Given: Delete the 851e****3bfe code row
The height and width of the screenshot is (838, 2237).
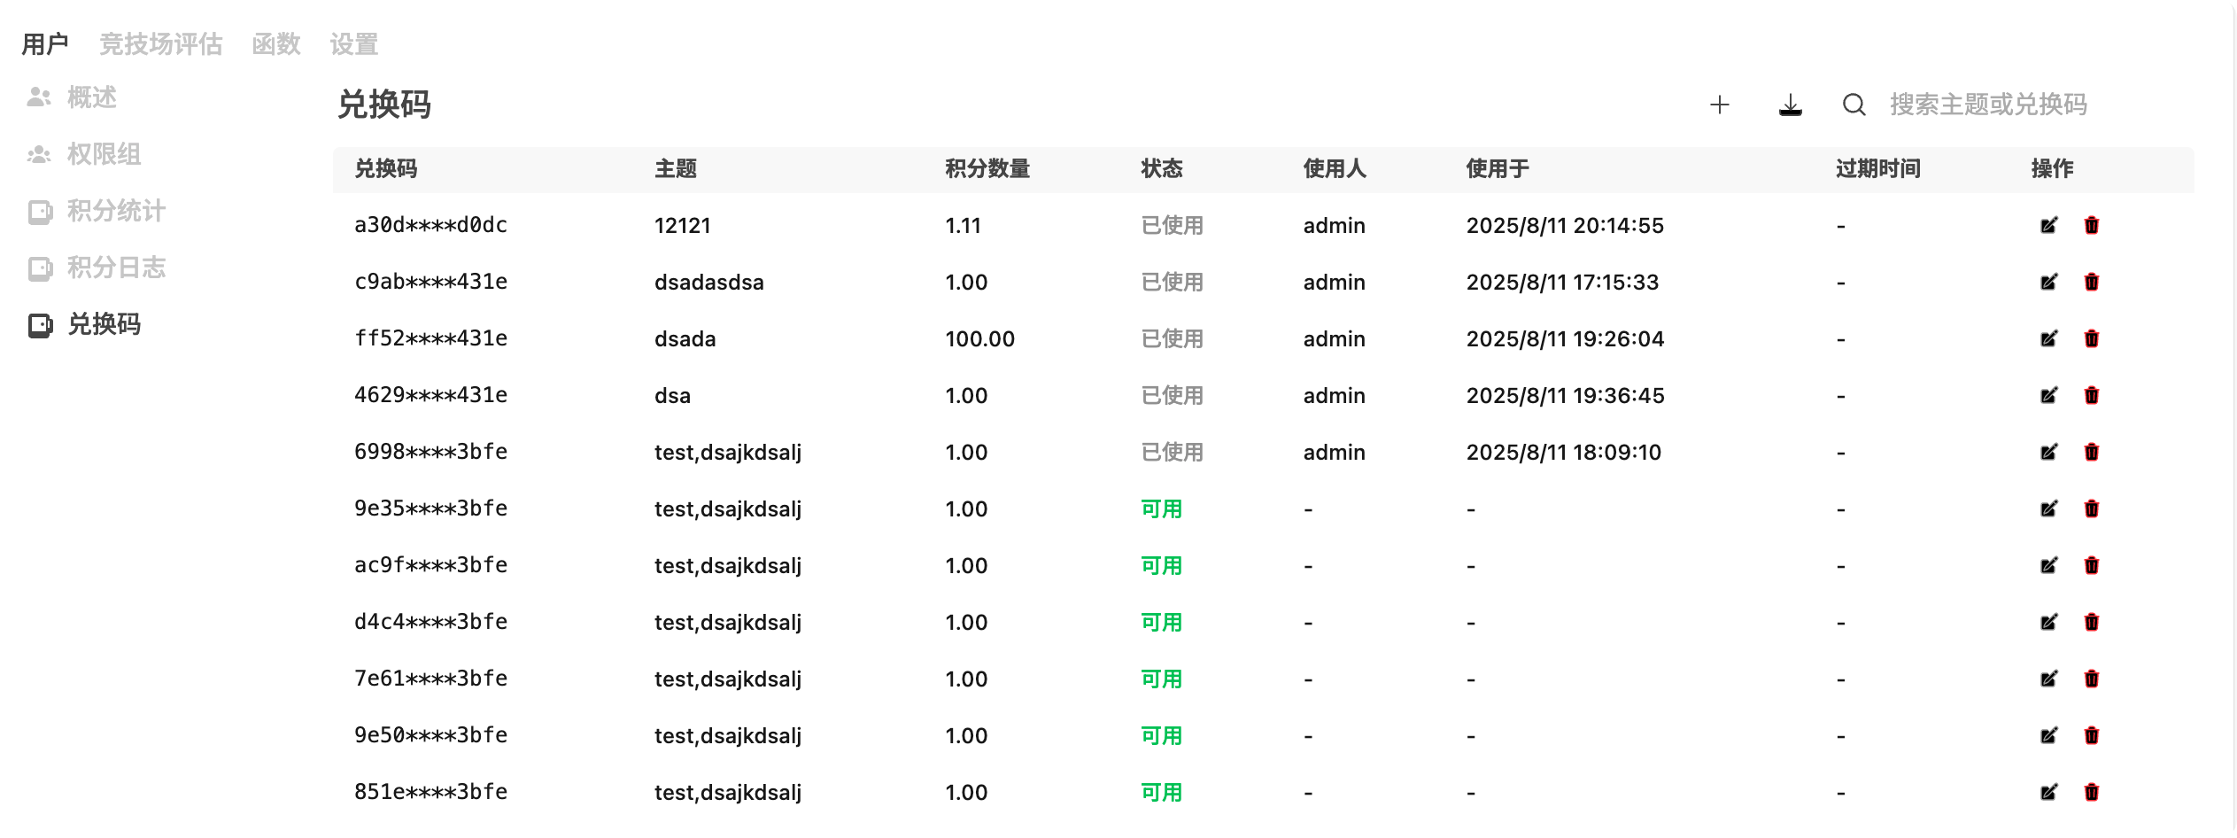Looking at the screenshot, I should coord(2091,793).
